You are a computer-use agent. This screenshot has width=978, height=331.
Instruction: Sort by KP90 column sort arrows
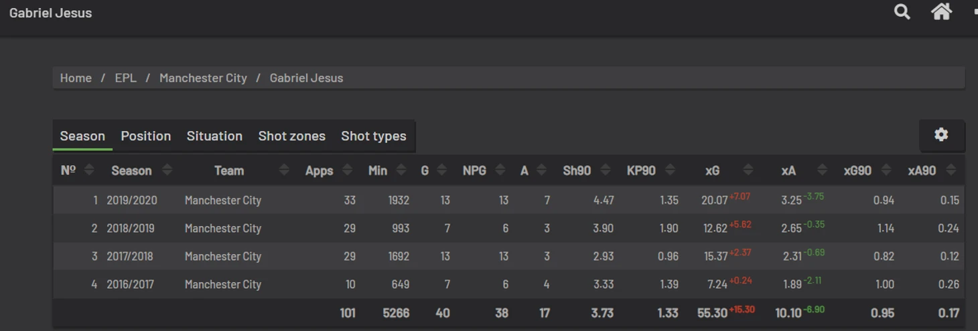click(671, 171)
